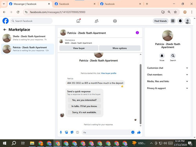Viewport: 196px width, 147px height.
Task: Open Patricia's profile picture in right panel
Action: pos(167,36)
